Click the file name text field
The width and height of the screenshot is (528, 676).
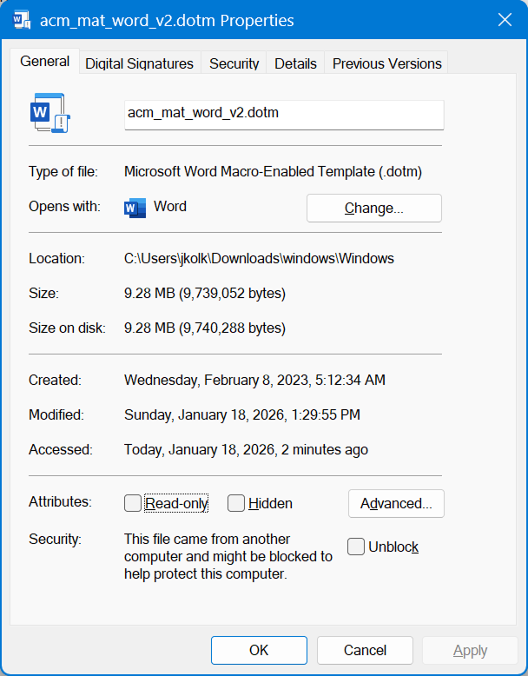coord(283,114)
